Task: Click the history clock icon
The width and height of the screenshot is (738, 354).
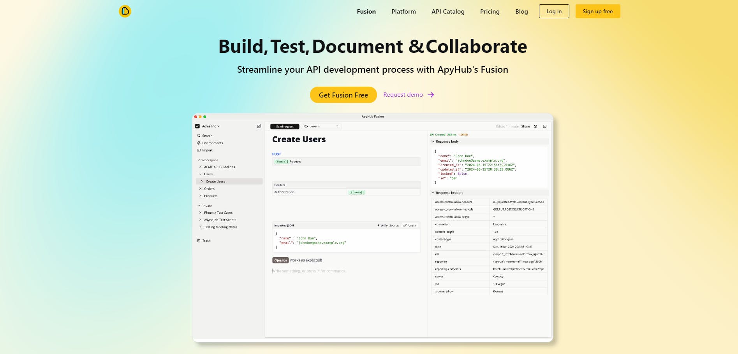Action: [x=535, y=126]
